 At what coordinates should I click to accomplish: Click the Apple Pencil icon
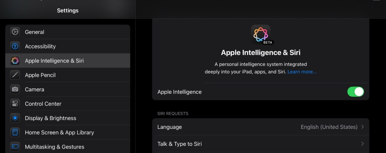(x=15, y=75)
